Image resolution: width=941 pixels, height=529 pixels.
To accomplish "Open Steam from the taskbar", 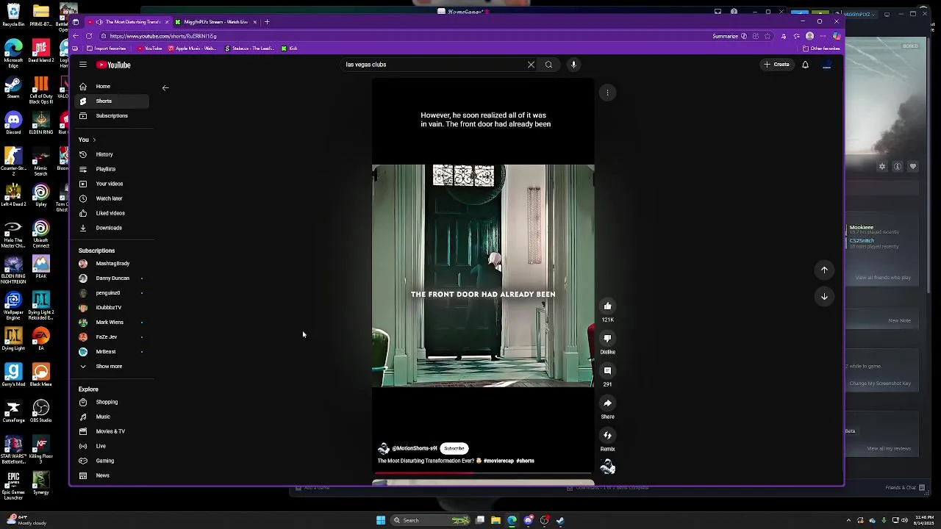I will click(x=560, y=520).
